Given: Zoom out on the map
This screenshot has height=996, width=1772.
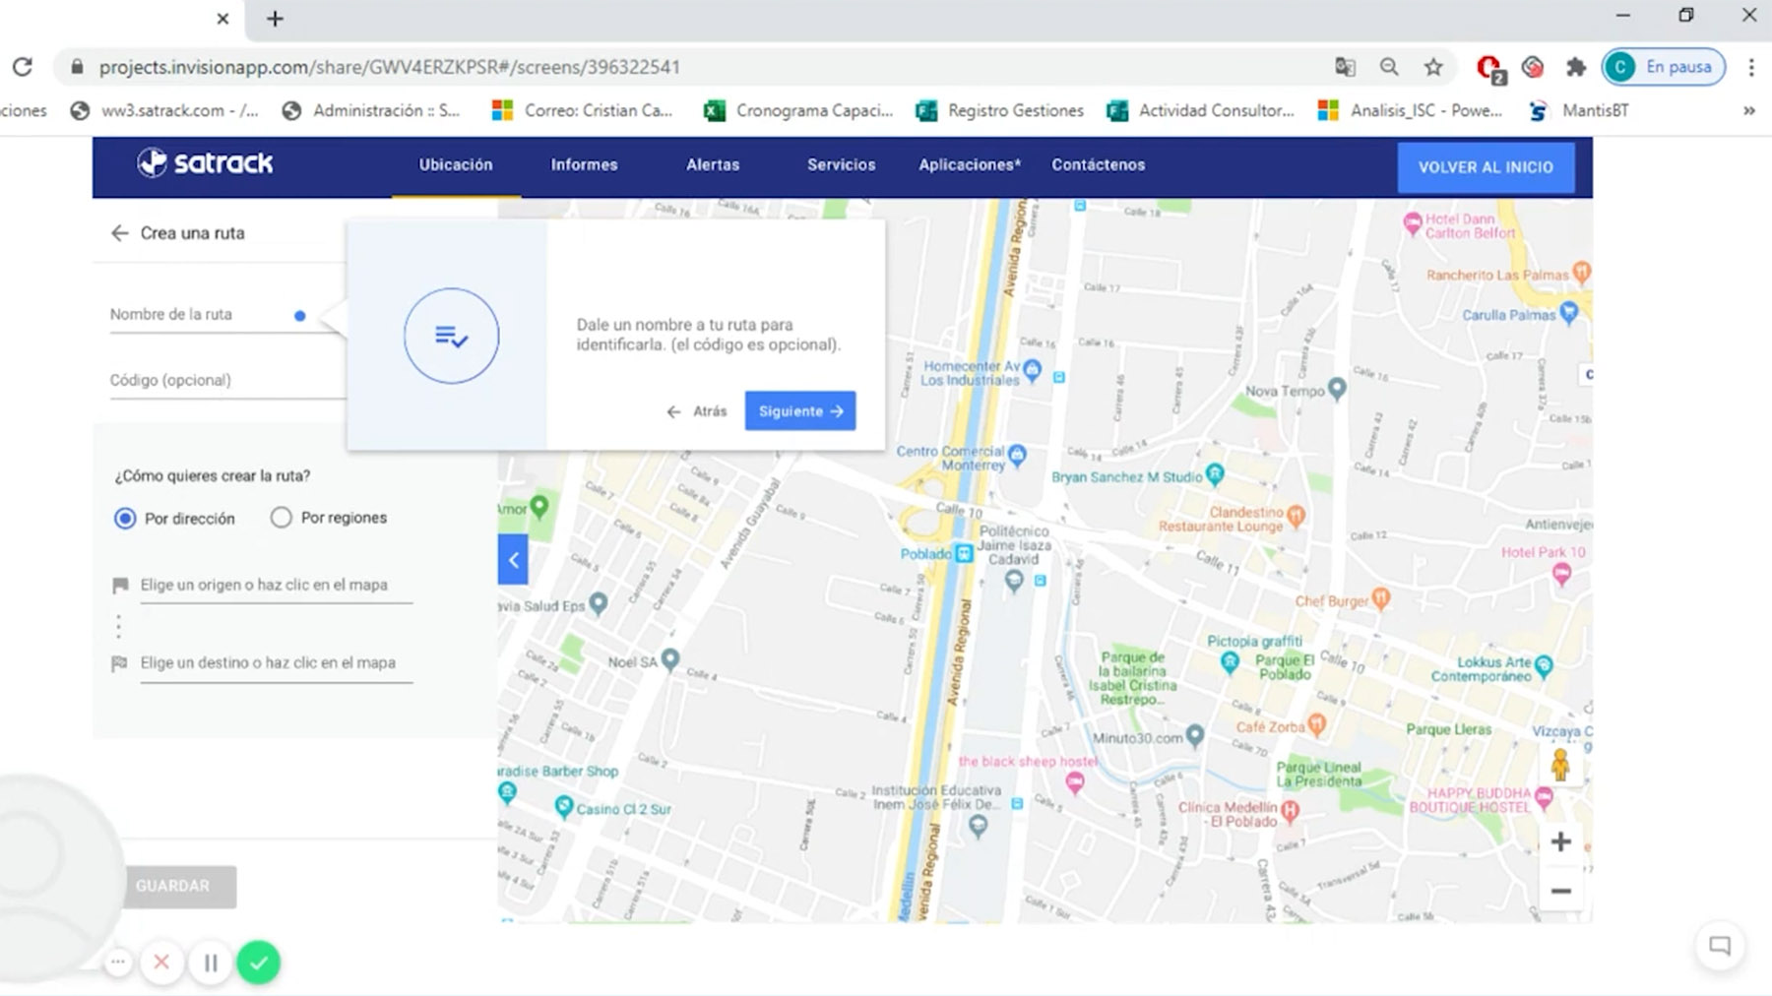Looking at the screenshot, I should pos(1560,891).
